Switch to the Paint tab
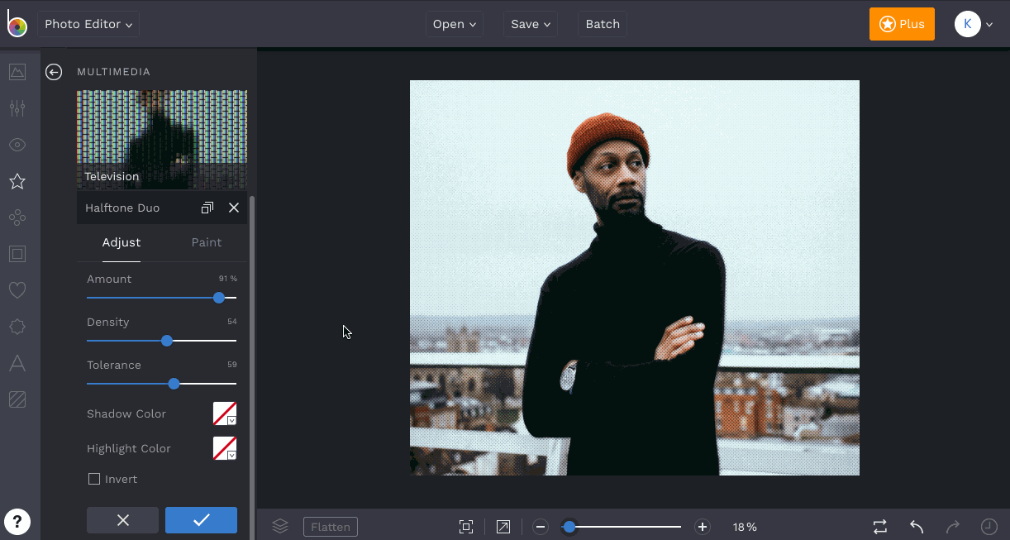Screen dimensions: 1010x540 [x=207, y=242]
